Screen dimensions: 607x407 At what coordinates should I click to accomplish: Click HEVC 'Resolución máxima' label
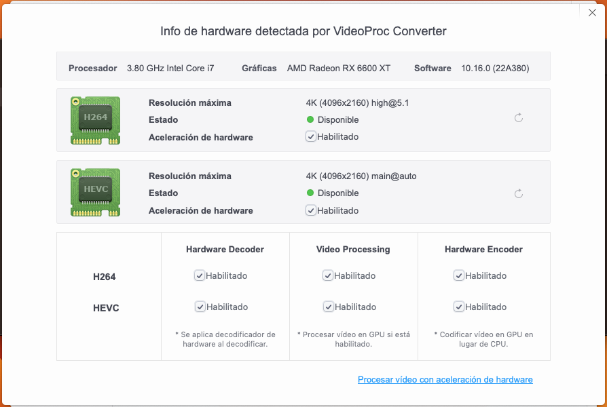189,176
